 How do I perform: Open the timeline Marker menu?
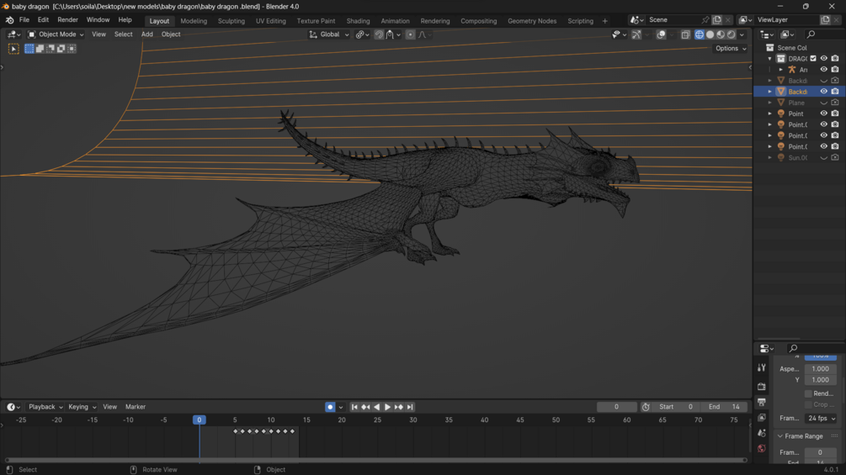136,407
